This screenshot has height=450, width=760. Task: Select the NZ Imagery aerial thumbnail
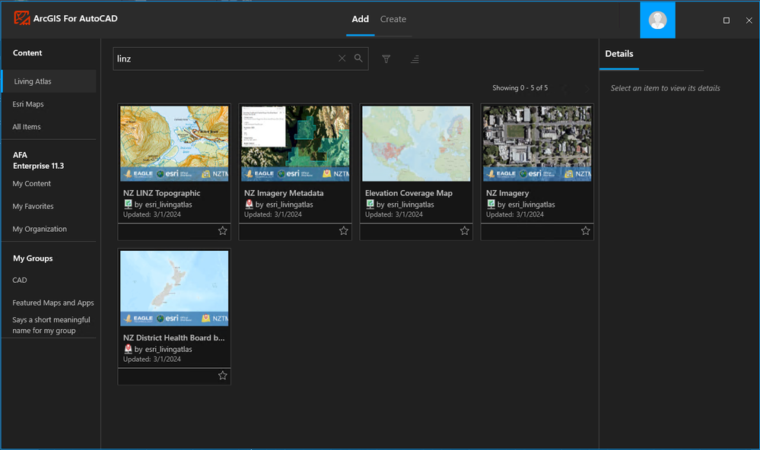point(537,144)
